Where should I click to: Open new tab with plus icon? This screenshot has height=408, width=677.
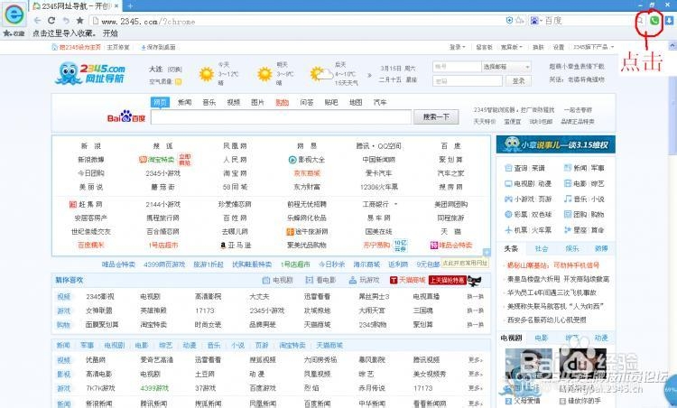point(130,5)
